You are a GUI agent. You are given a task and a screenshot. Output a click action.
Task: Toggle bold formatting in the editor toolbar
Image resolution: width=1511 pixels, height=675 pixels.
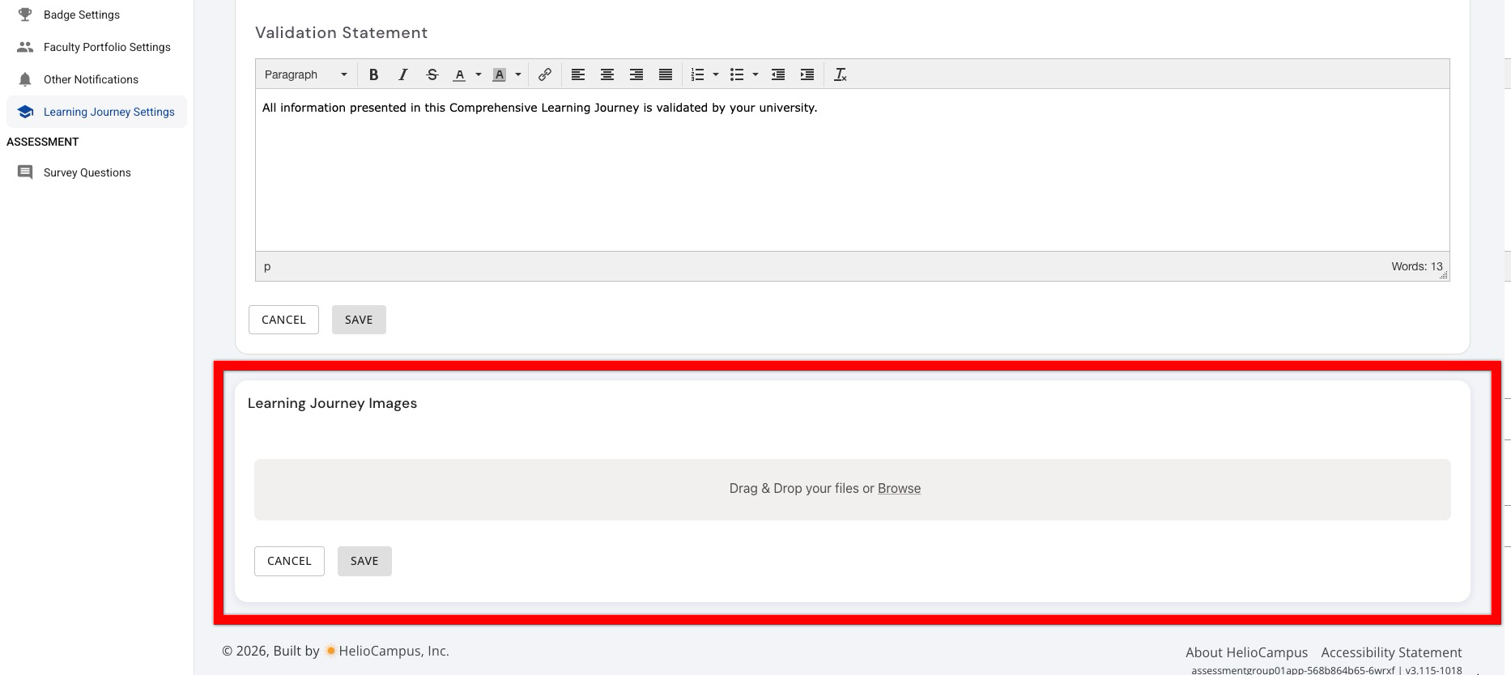[373, 74]
